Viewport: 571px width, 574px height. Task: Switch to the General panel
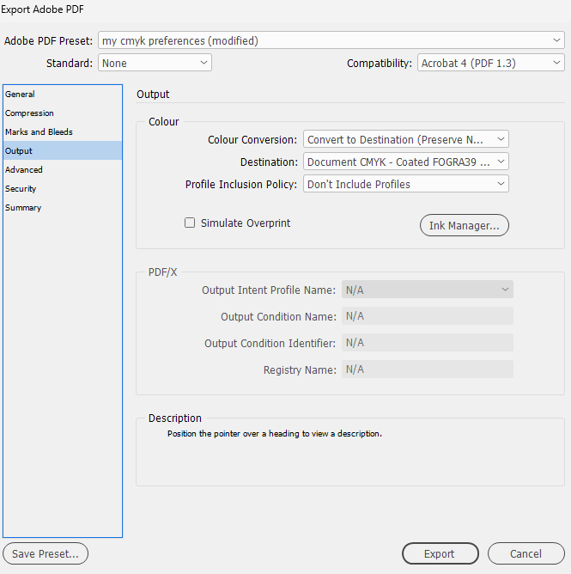click(63, 94)
